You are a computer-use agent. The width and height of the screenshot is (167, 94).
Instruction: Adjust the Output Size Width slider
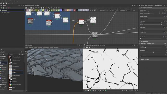click(149, 12)
